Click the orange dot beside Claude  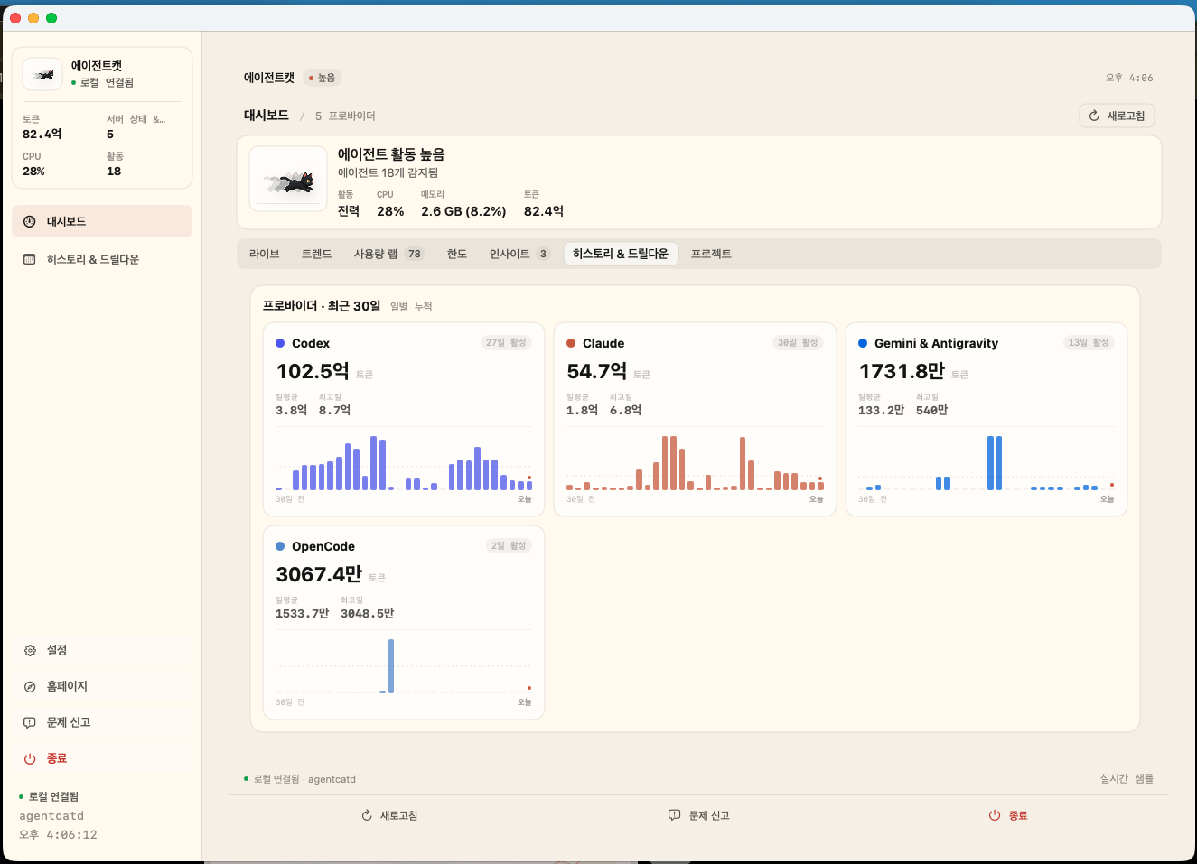(571, 343)
